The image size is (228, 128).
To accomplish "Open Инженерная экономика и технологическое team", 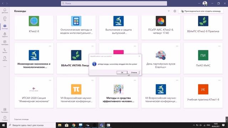I will (x=34, y=58).
